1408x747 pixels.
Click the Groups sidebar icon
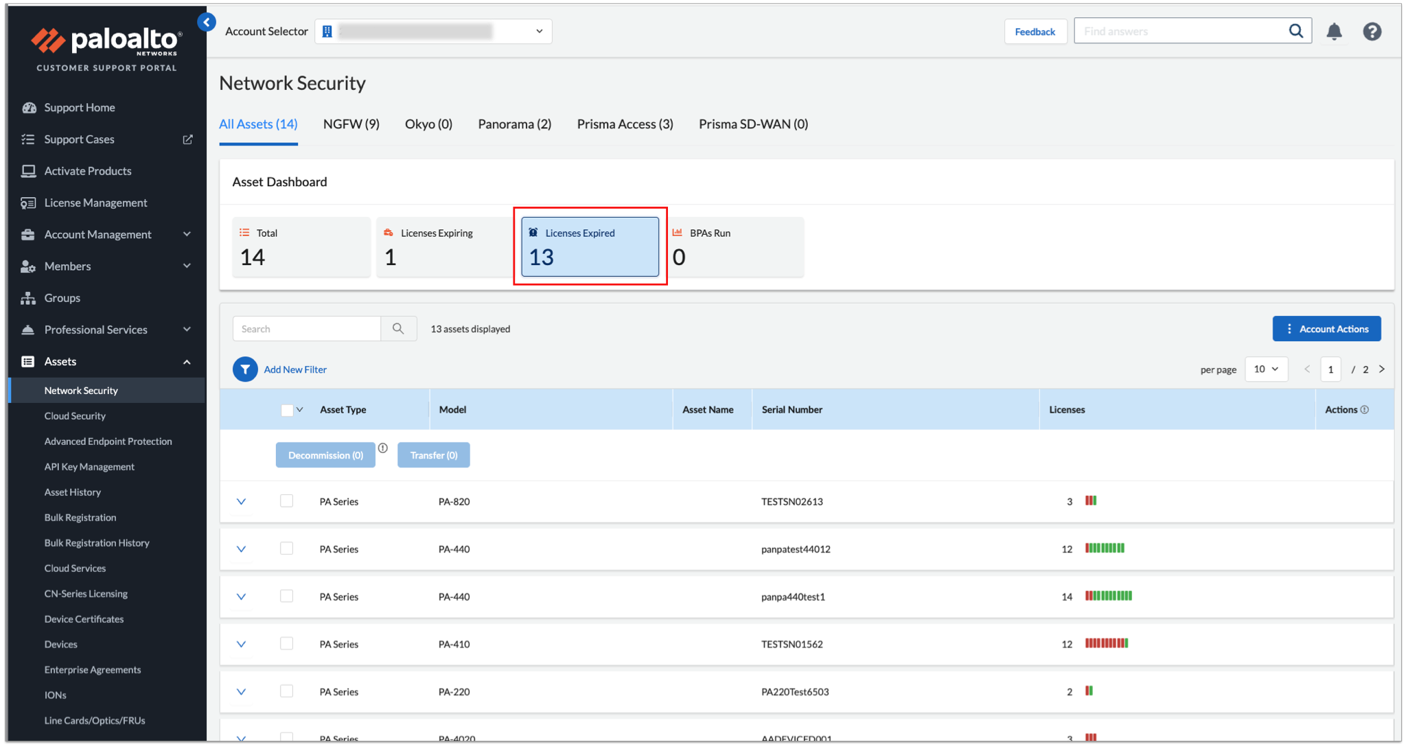(x=29, y=297)
